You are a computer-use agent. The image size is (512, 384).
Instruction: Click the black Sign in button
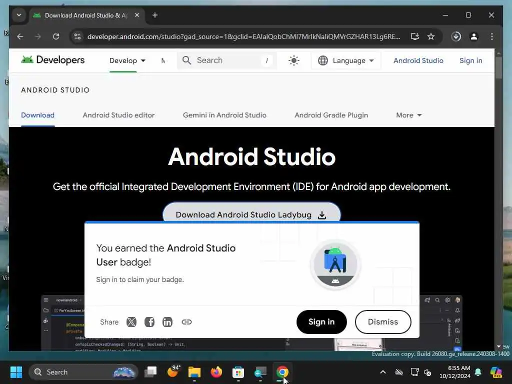(x=321, y=322)
